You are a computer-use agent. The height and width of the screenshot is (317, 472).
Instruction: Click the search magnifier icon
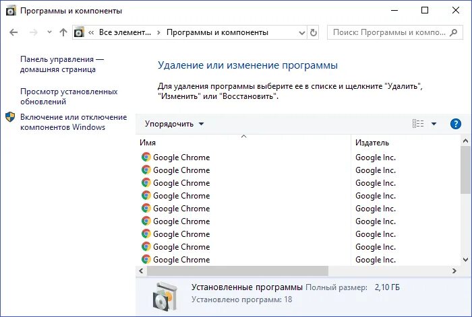point(453,32)
